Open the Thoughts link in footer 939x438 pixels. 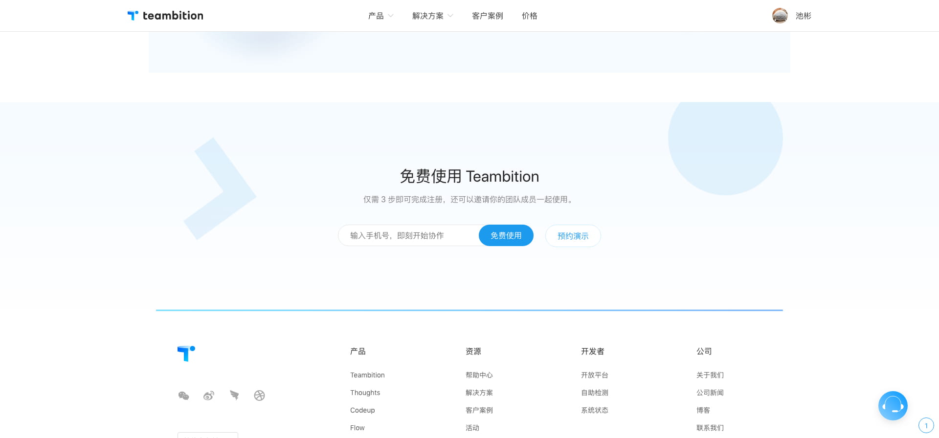[365, 393]
